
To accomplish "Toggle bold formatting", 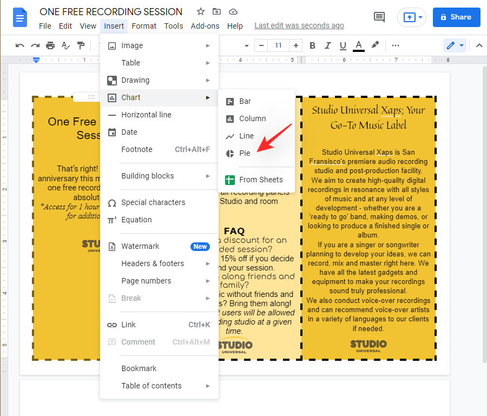I will (x=312, y=45).
